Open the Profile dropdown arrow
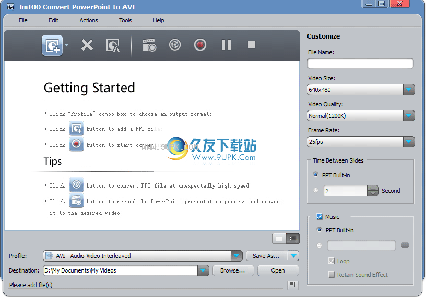The height and width of the screenshot is (297, 426). (x=236, y=256)
